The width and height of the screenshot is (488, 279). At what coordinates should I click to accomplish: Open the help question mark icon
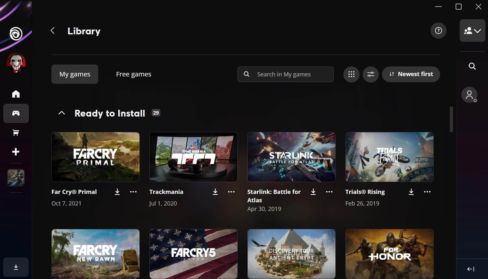coord(438,31)
